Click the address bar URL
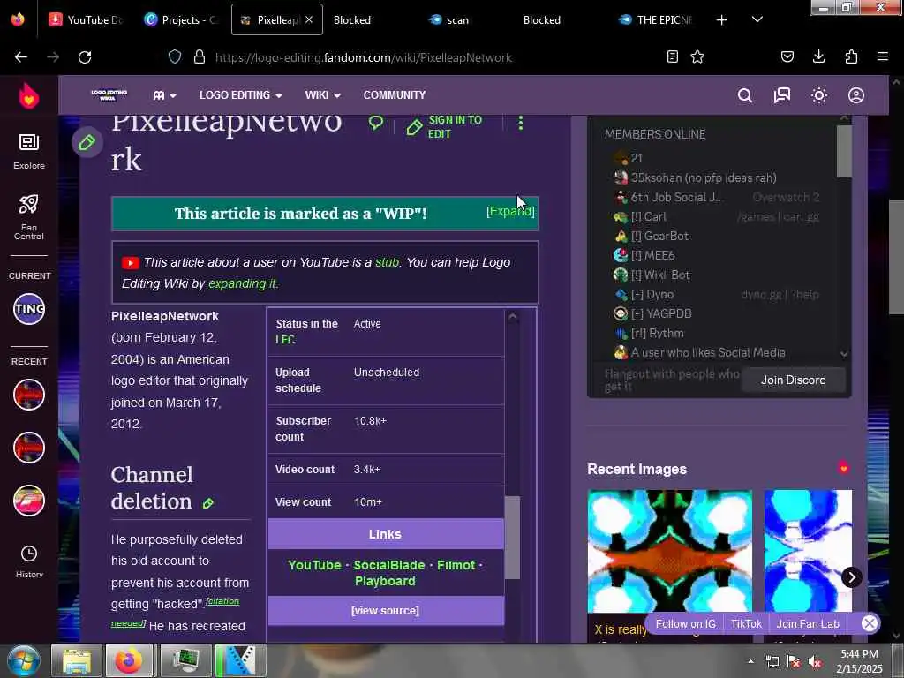This screenshot has height=678, width=904. pyautogui.click(x=364, y=57)
